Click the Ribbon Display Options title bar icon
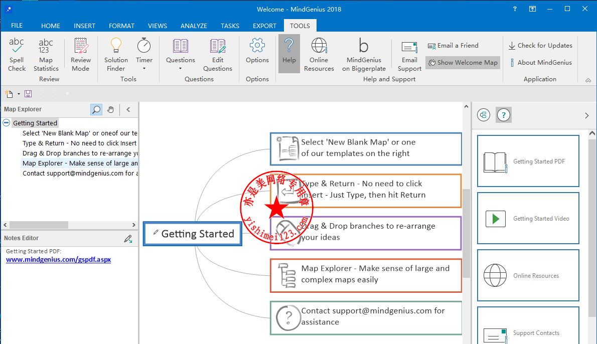 tap(532, 9)
